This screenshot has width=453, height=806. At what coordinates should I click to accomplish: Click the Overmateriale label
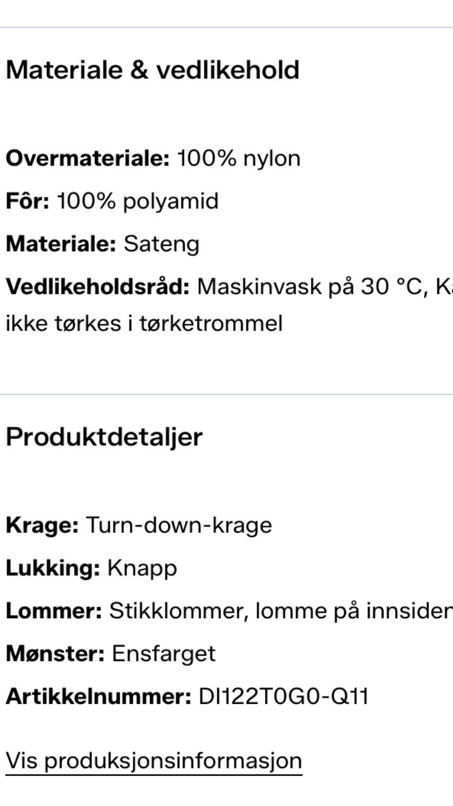(x=88, y=158)
